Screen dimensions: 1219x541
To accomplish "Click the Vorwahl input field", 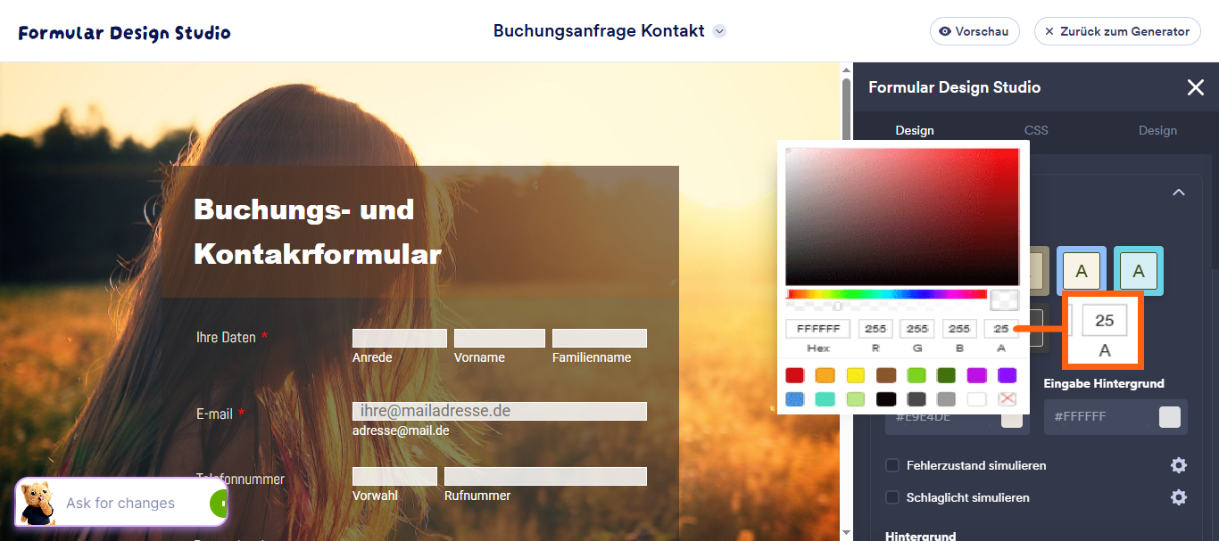I will click(394, 477).
